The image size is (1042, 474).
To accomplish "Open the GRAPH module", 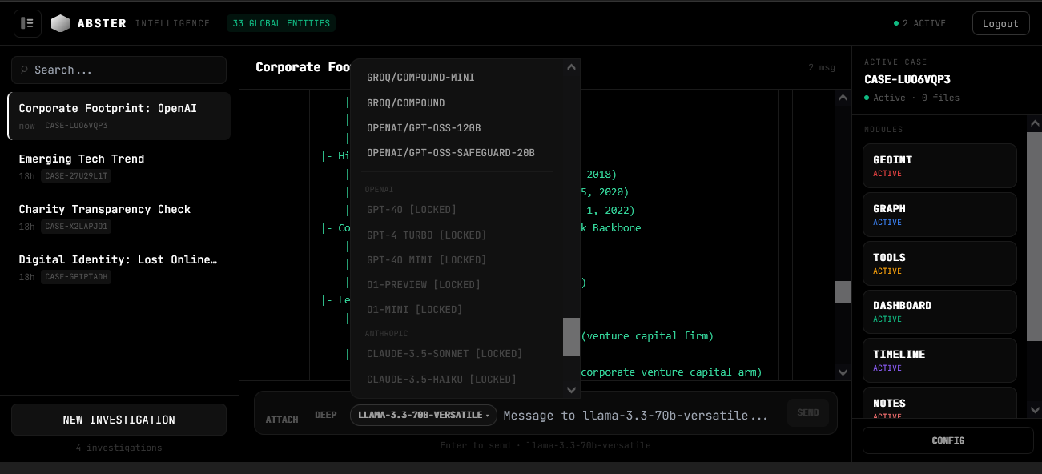I will point(939,214).
